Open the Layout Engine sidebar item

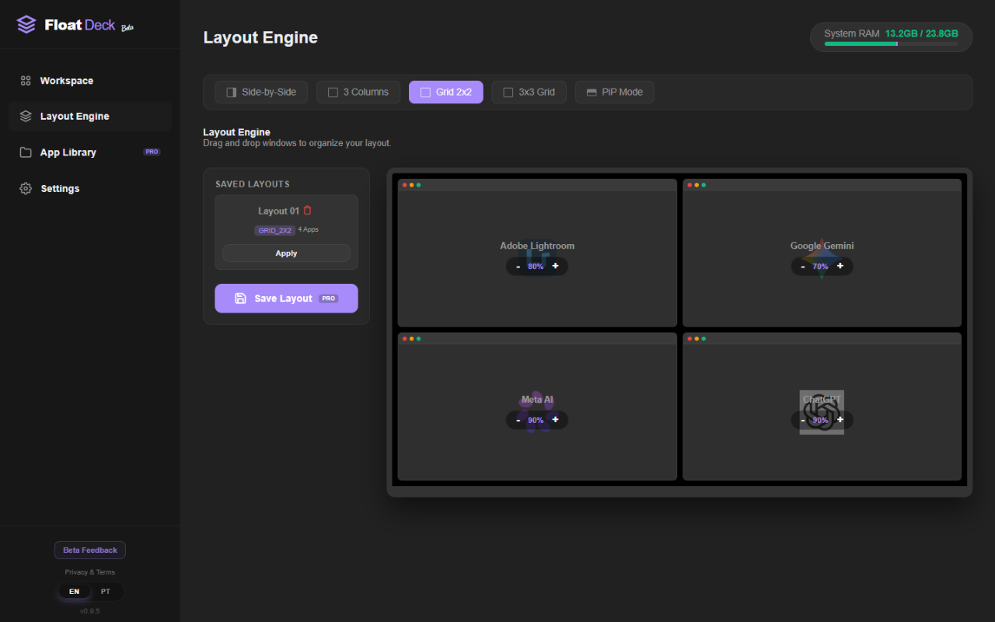point(90,117)
